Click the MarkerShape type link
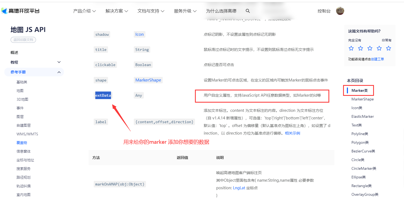404x199 pixels. [x=148, y=80]
